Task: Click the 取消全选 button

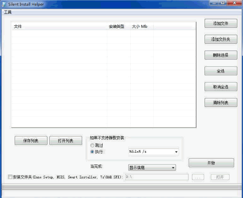Action: coord(221,87)
